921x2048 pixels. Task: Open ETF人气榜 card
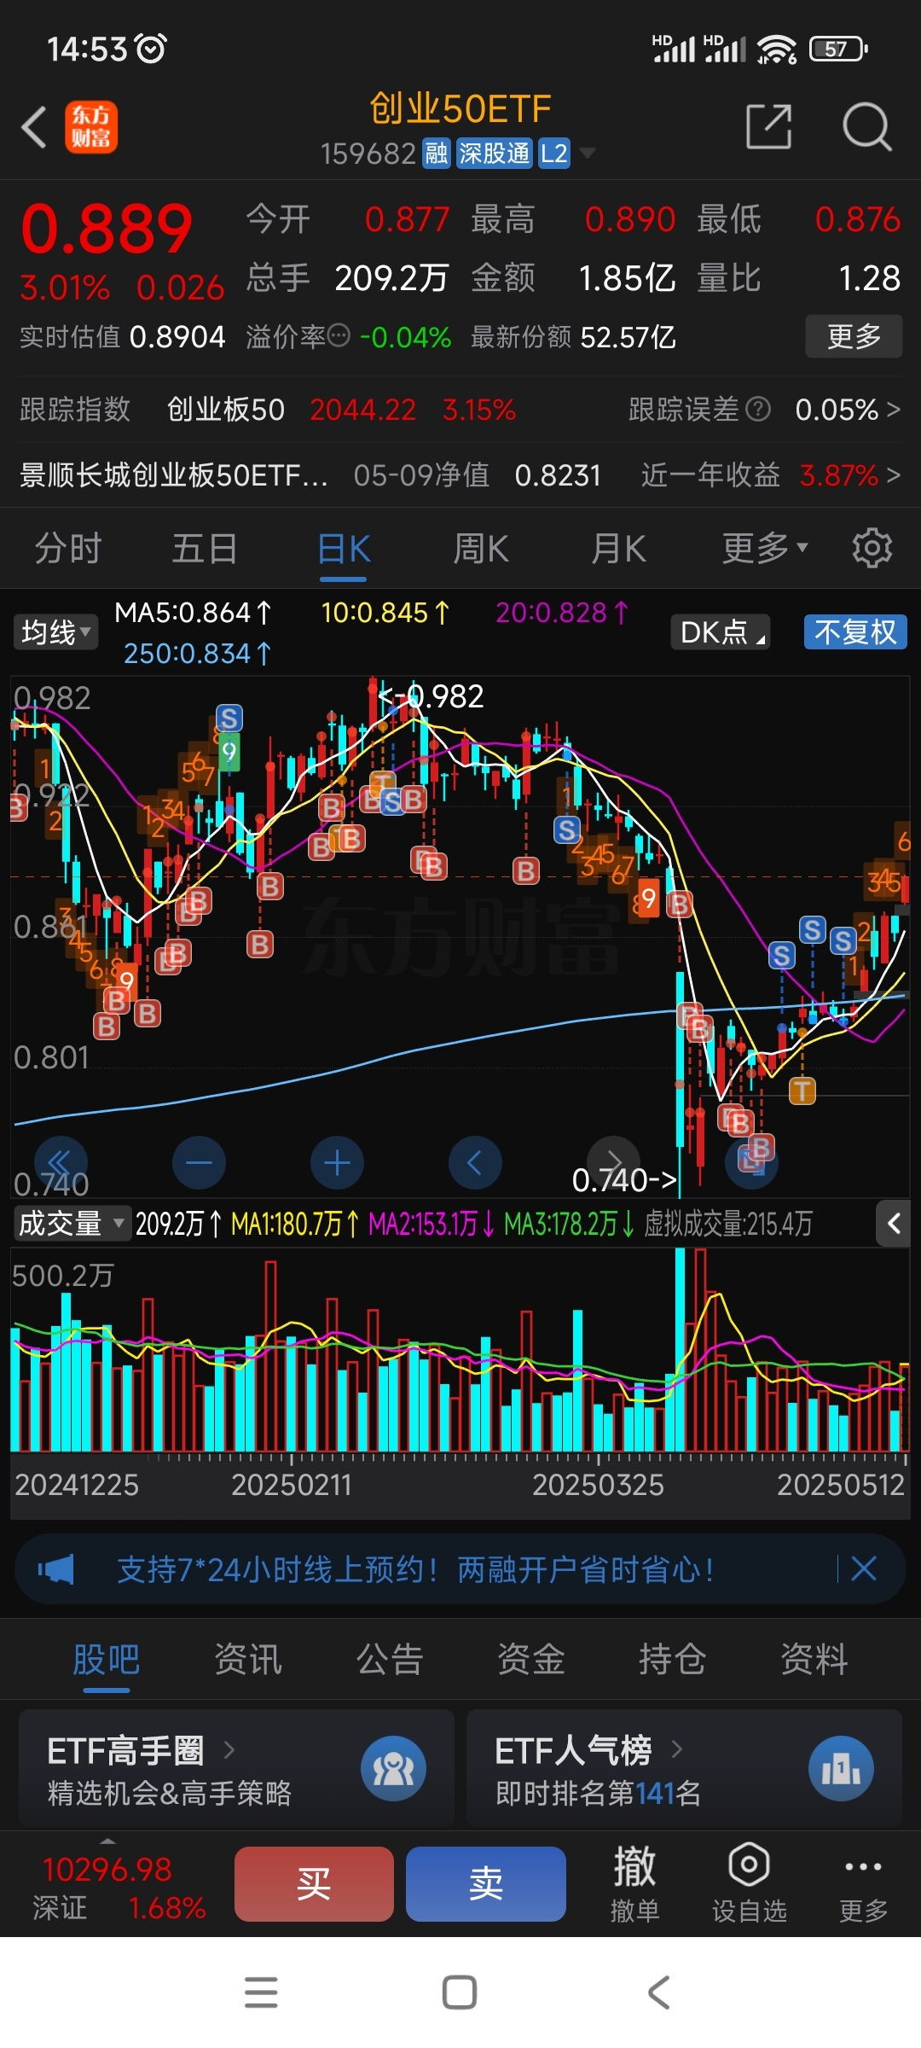[x=684, y=1769]
